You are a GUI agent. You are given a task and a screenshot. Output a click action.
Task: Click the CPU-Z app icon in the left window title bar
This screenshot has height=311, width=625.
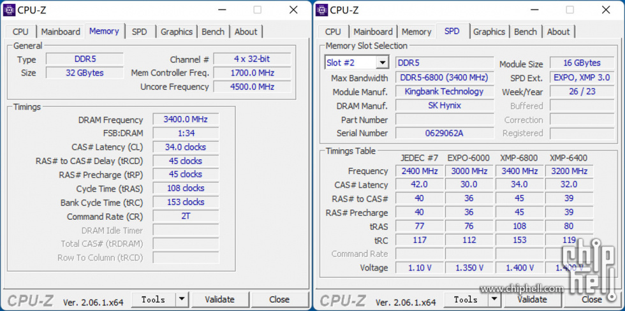point(9,10)
